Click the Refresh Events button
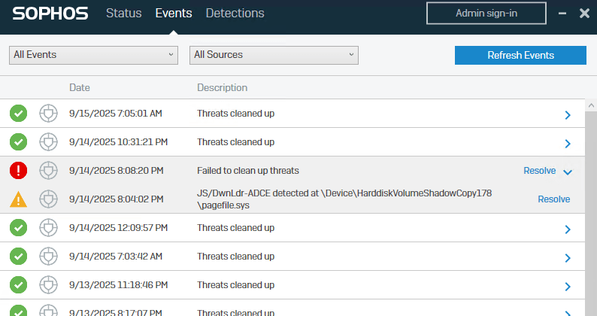 point(520,55)
